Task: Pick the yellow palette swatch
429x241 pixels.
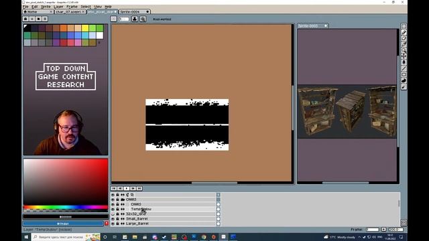Action: tap(85, 28)
